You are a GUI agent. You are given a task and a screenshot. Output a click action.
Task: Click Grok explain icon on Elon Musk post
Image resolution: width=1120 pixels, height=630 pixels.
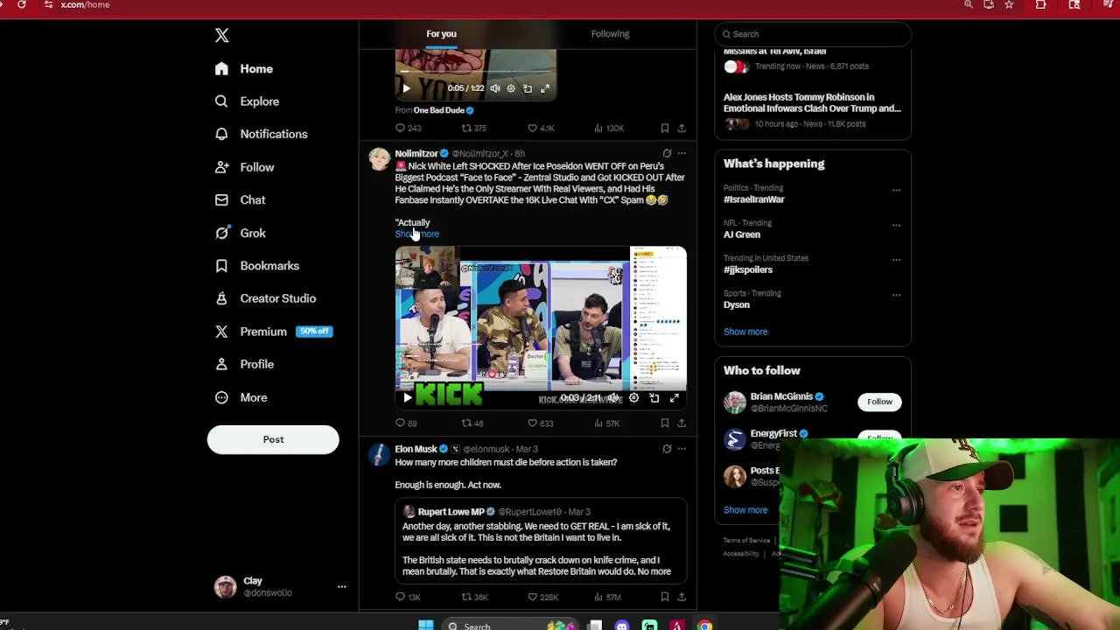coord(667,449)
